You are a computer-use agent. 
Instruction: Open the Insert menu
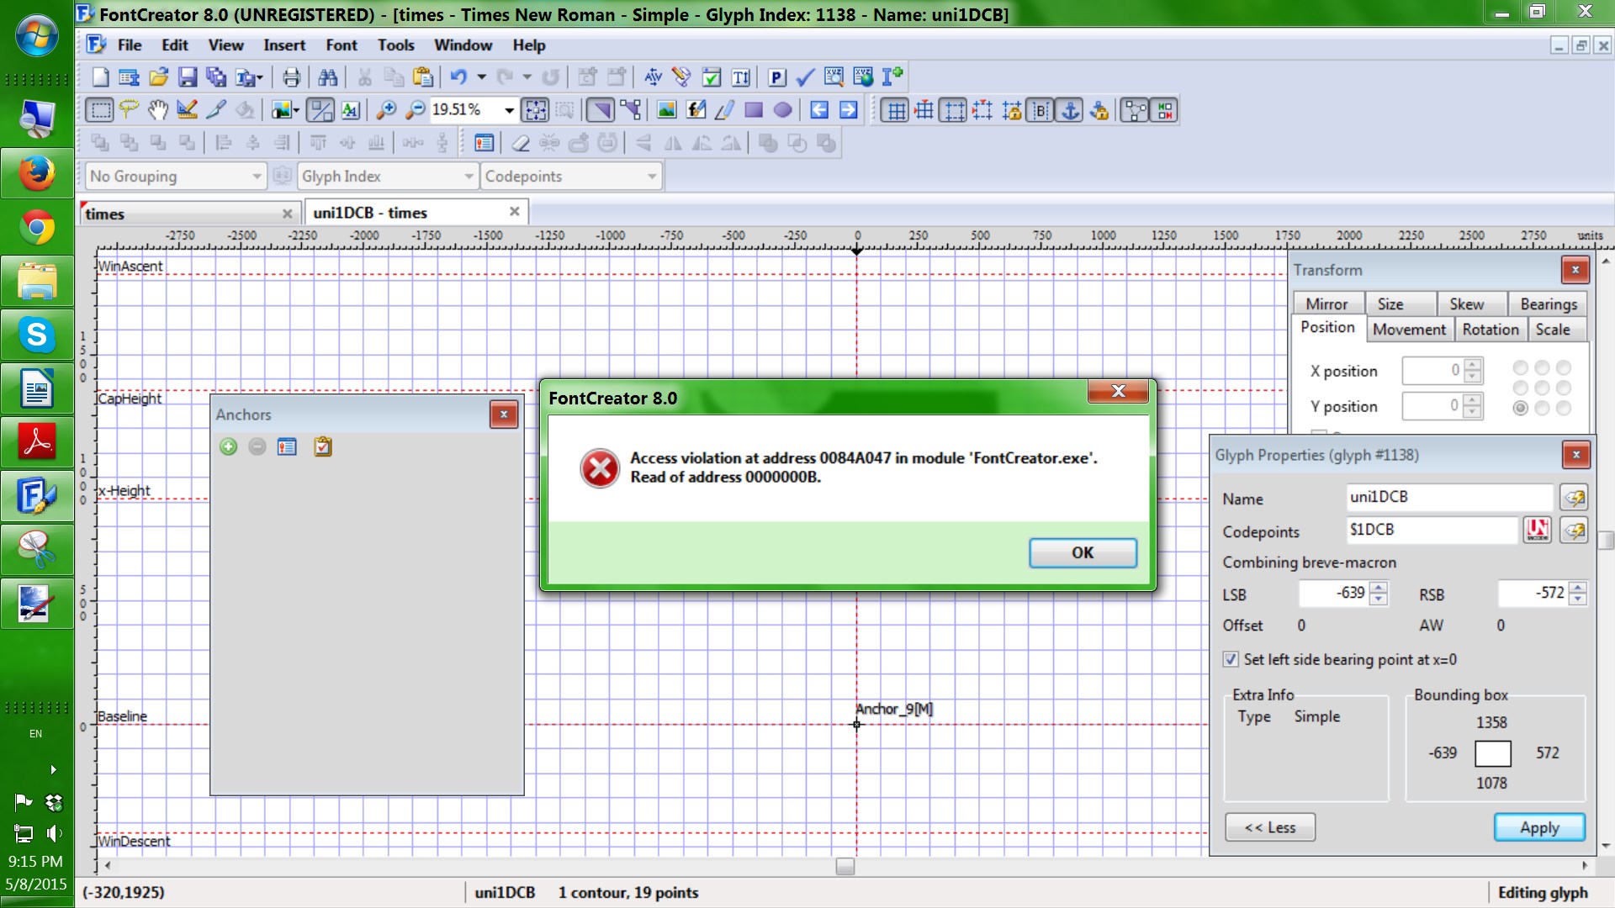click(x=284, y=45)
